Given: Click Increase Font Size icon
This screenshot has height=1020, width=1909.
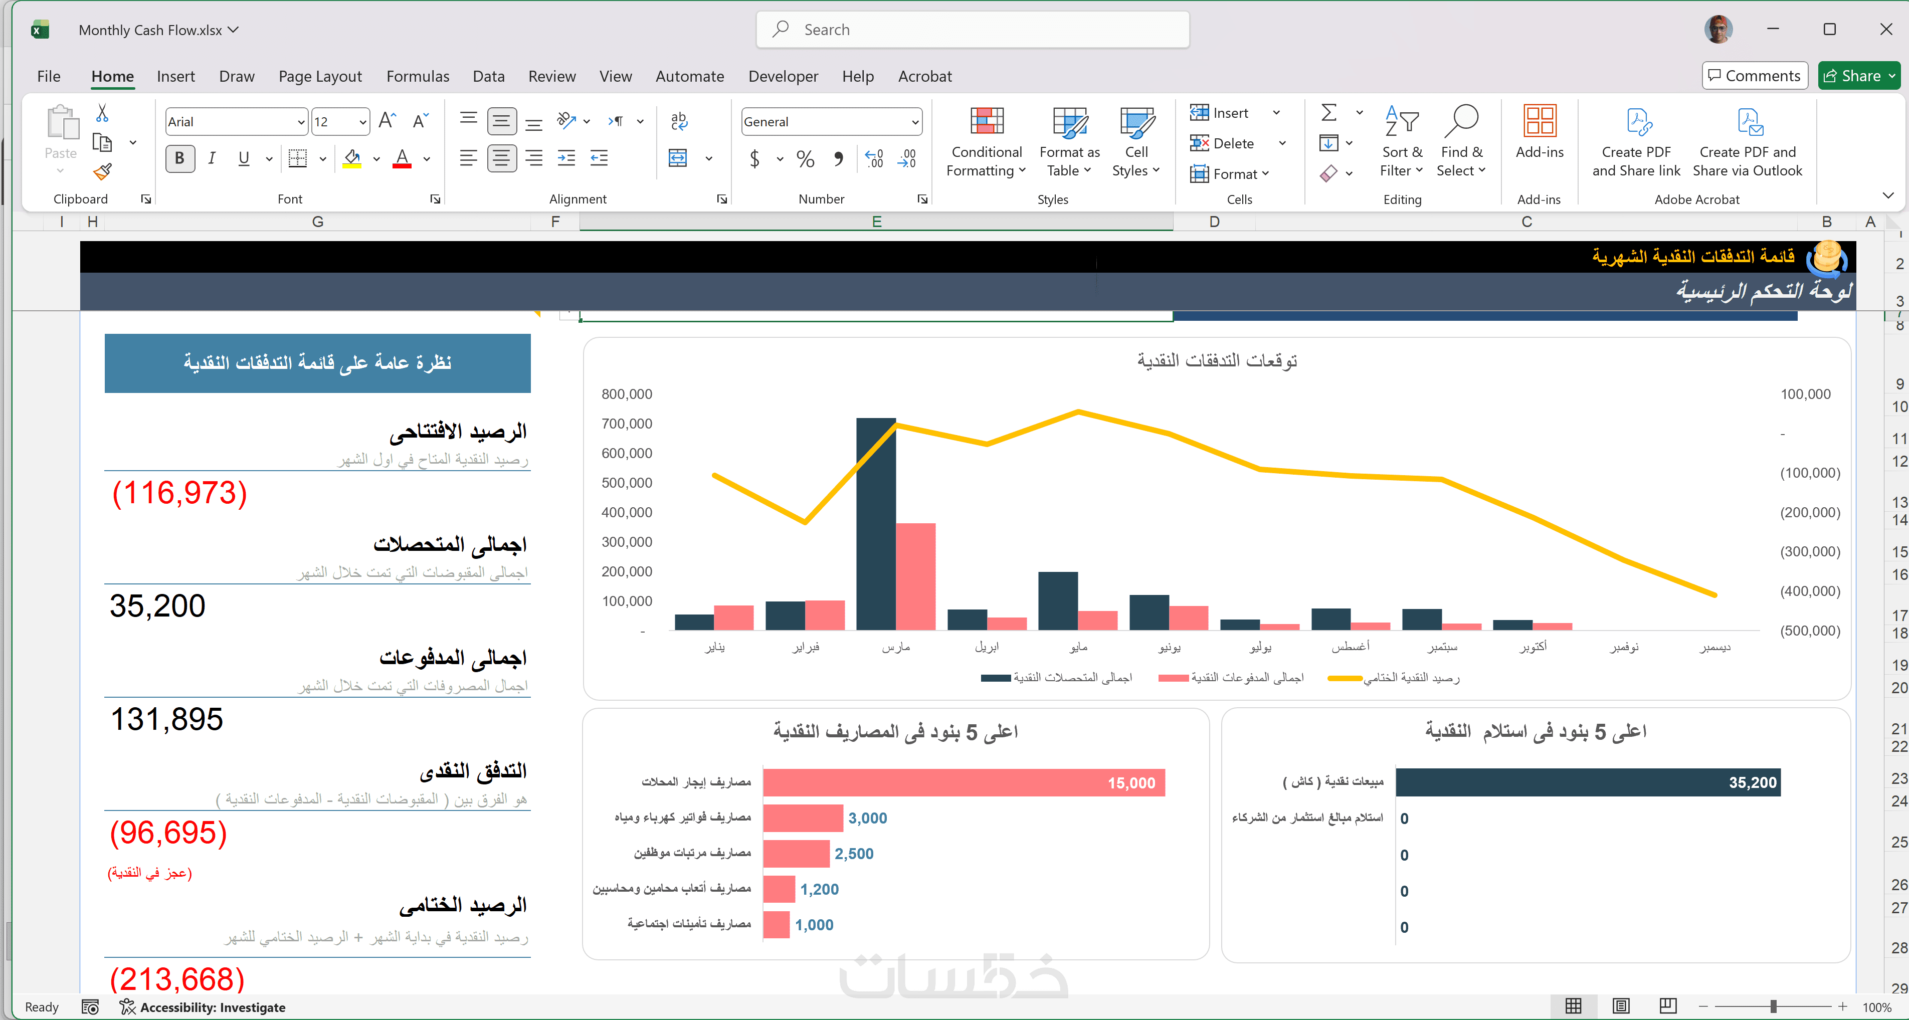Looking at the screenshot, I should (387, 121).
